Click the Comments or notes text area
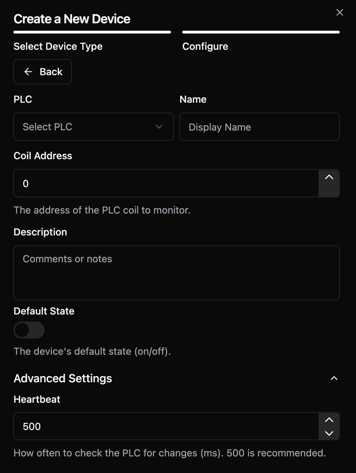 (177, 273)
